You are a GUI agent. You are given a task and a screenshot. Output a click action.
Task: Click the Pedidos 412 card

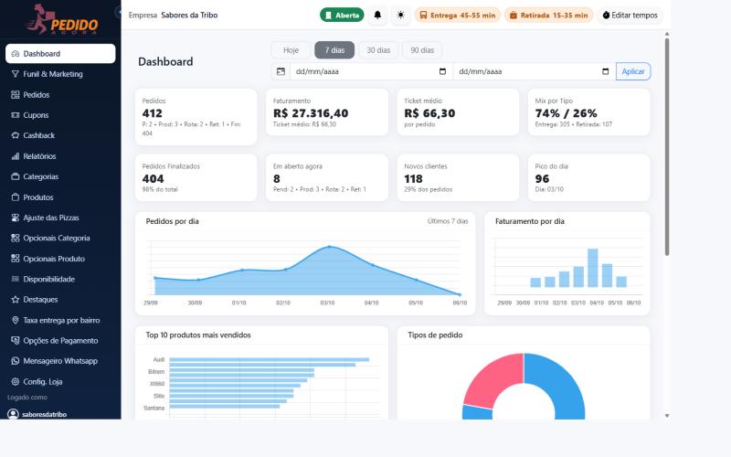196,117
